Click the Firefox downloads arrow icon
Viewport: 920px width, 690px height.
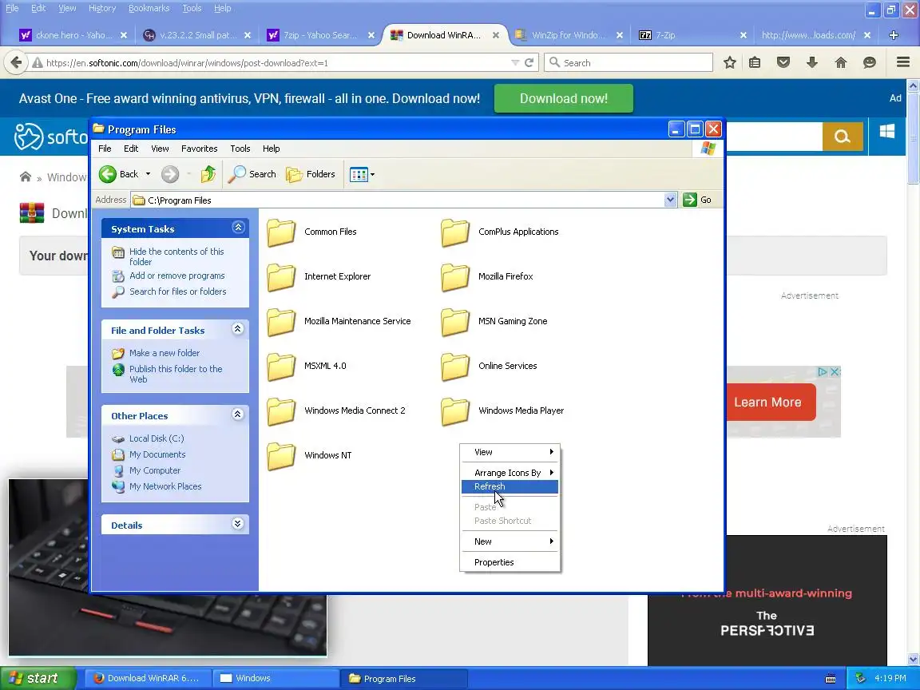point(812,63)
